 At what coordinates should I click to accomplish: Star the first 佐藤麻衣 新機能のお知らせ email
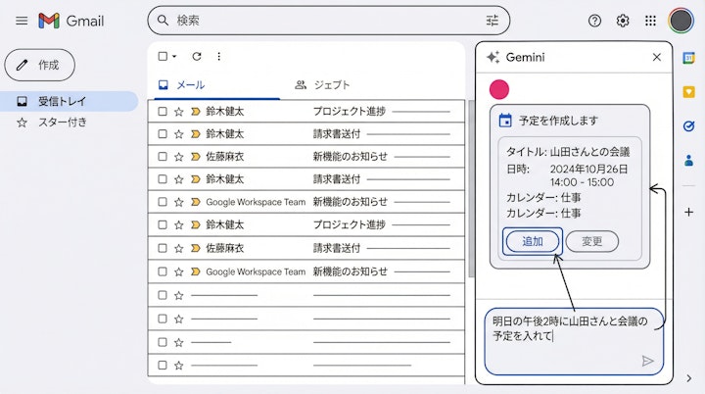point(178,157)
